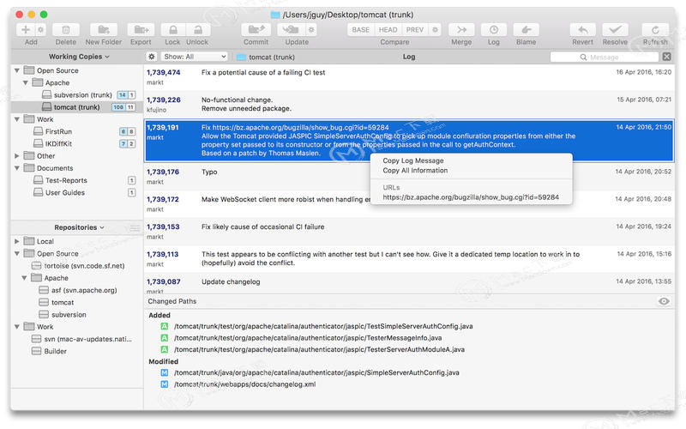Click the repositories list view icon
Image resolution: width=686 pixels, height=429 pixels.
(x=135, y=227)
